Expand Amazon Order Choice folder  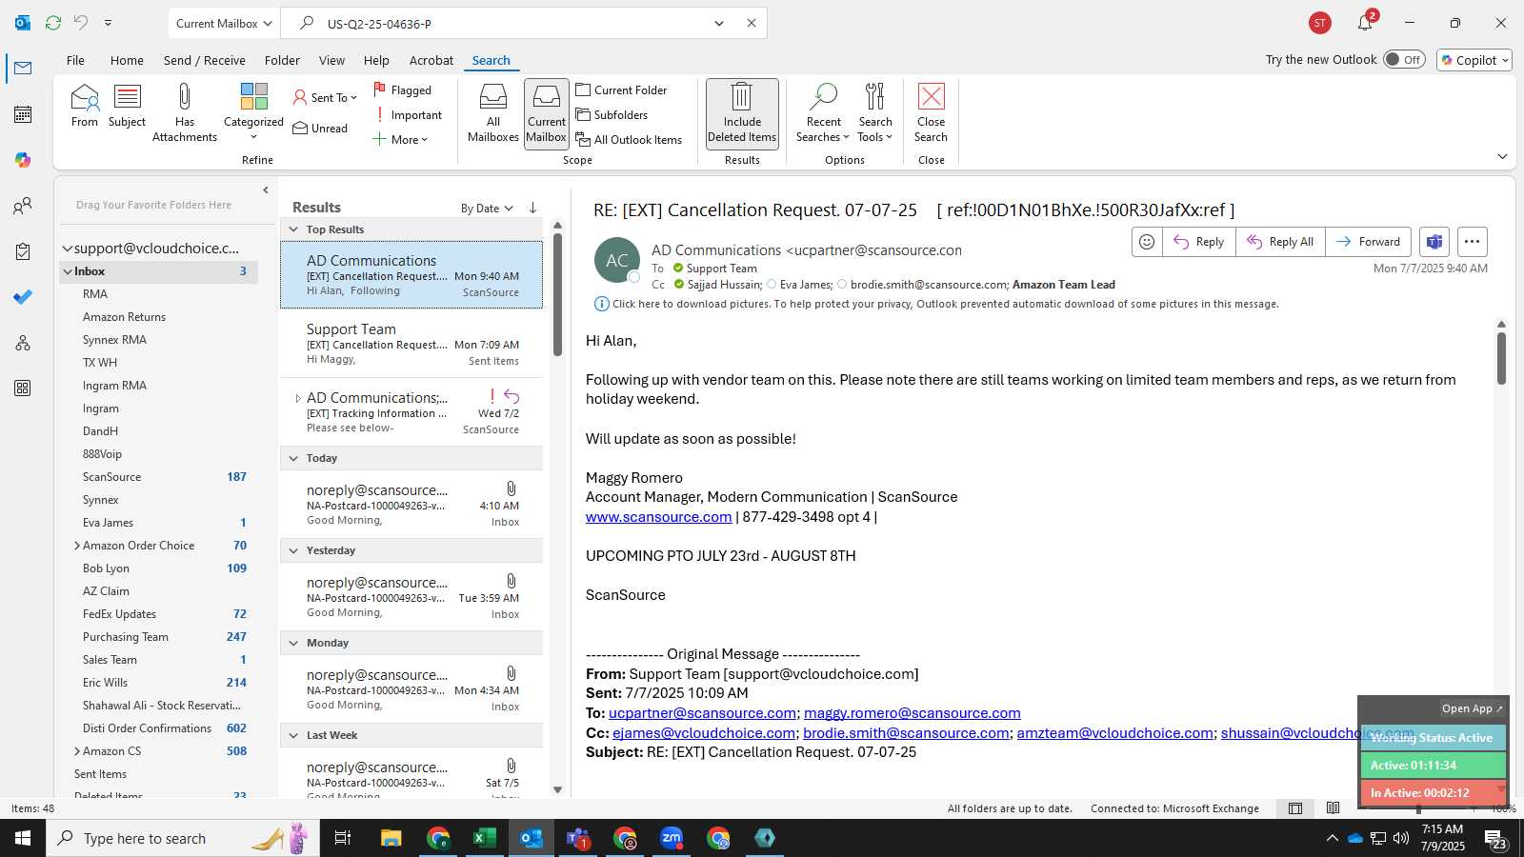click(77, 546)
